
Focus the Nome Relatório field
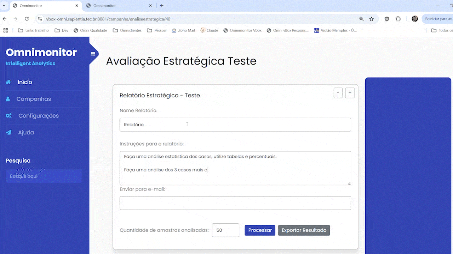click(235, 125)
